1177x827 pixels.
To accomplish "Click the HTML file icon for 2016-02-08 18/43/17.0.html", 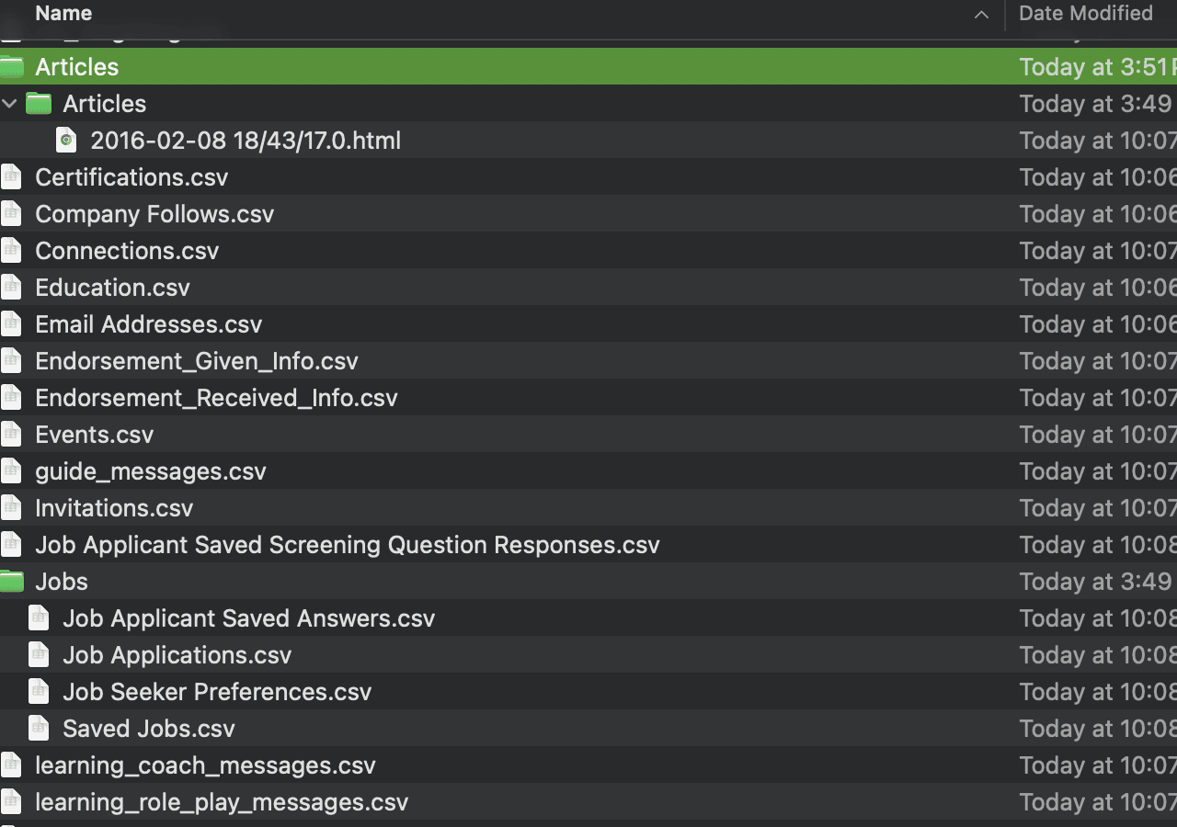I will 66,141.
